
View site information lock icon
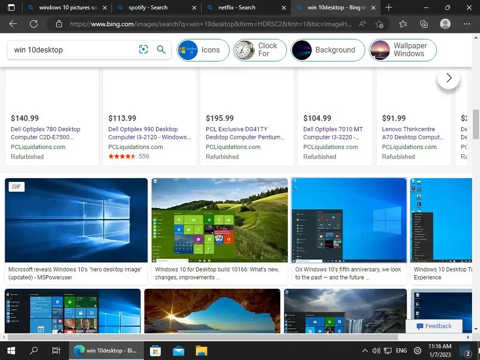(x=59, y=24)
